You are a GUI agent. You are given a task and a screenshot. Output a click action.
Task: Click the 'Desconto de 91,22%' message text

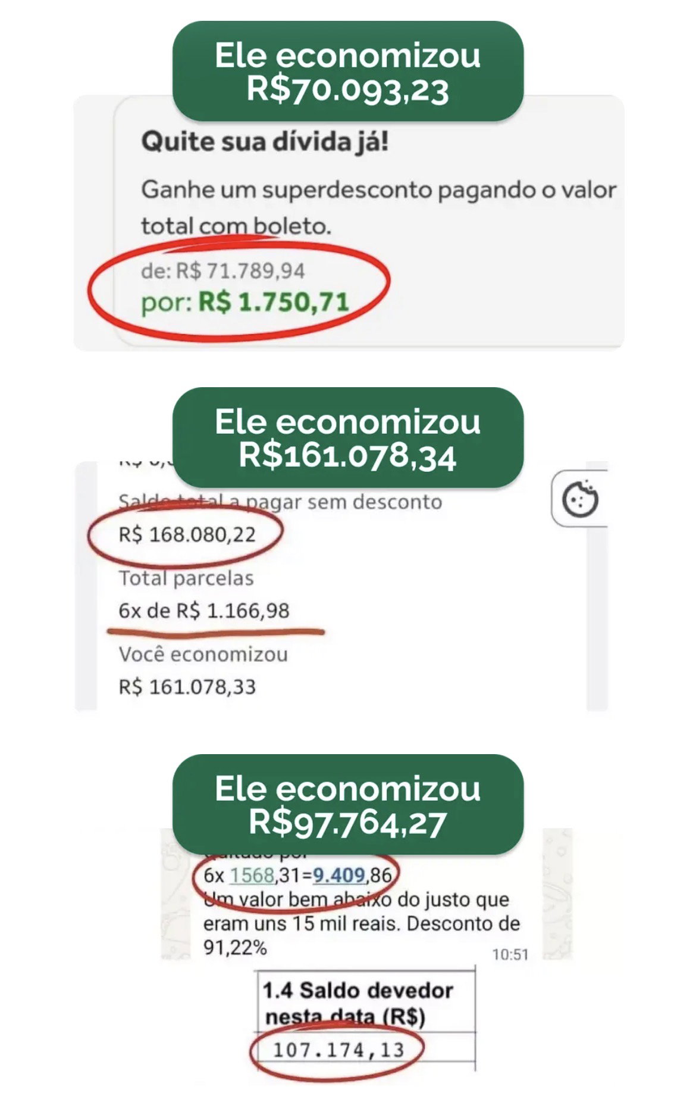362,935
